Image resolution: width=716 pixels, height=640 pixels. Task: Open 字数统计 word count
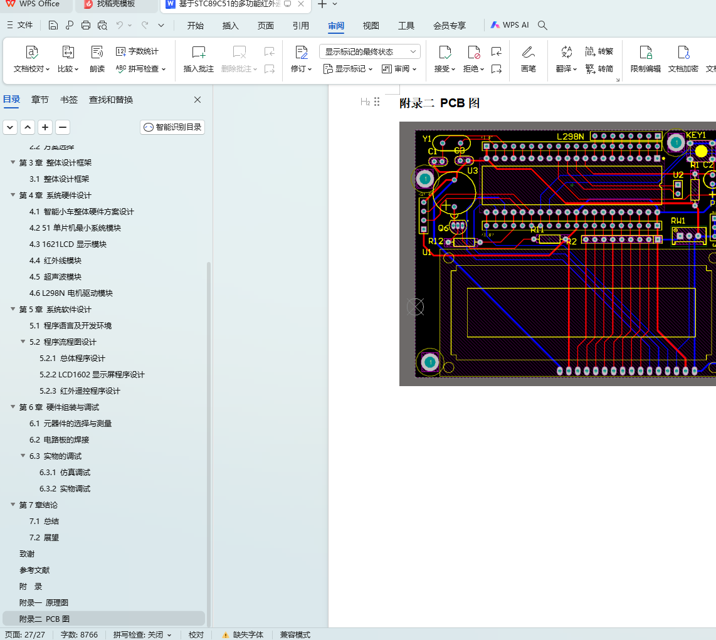(x=137, y=51)
